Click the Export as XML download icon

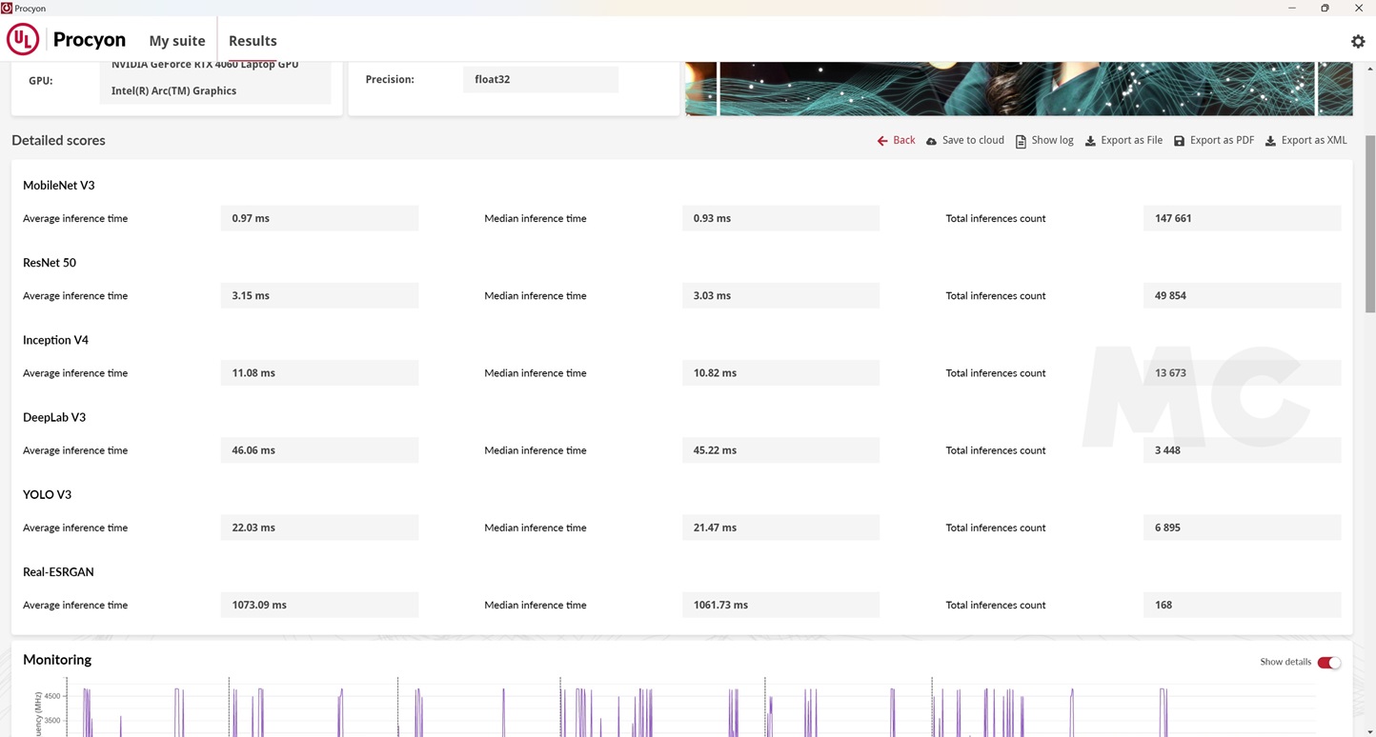point(1270,141)
